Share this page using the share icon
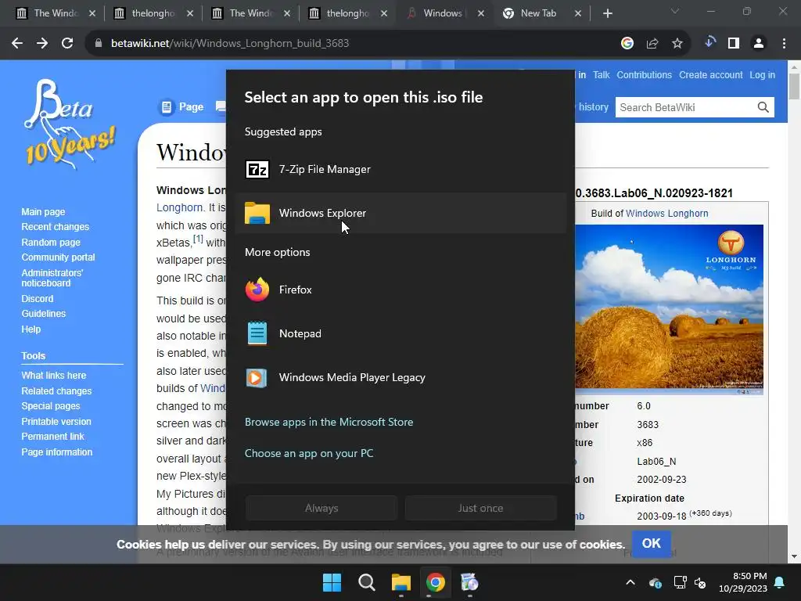The height and width of the screenshot is (601, 801). (x=652, y=44)
